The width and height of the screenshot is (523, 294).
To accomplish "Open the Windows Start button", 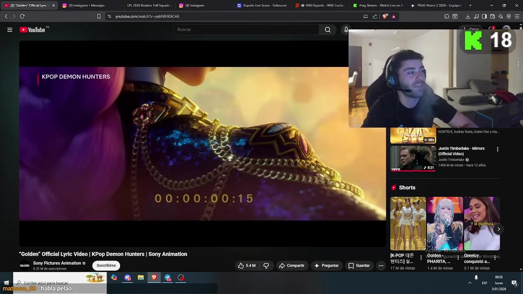I will point(7,283).
